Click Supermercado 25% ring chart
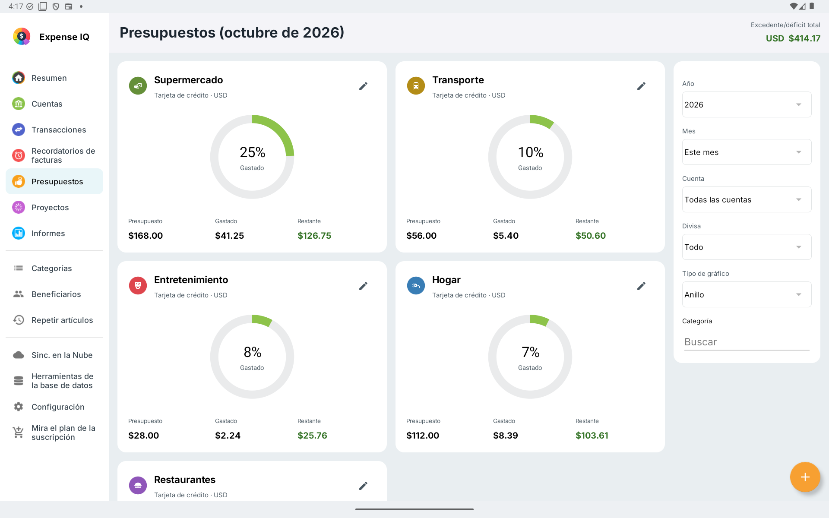This screenshot has height=518, width=829. [252, 157]
